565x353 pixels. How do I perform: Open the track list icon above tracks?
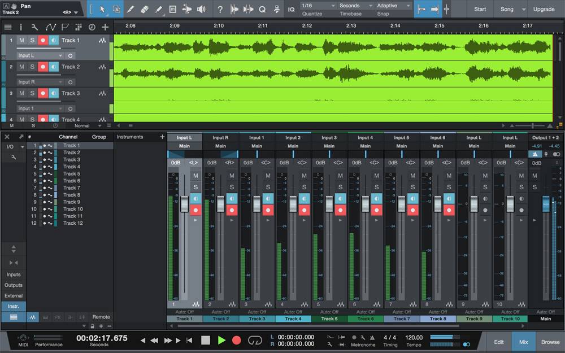tap(7, 27)
